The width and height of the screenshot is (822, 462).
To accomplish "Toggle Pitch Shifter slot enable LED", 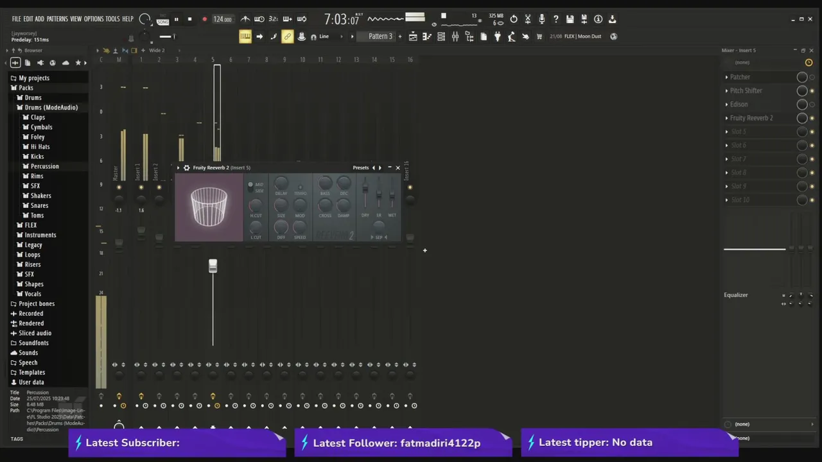I will [812, 90].
